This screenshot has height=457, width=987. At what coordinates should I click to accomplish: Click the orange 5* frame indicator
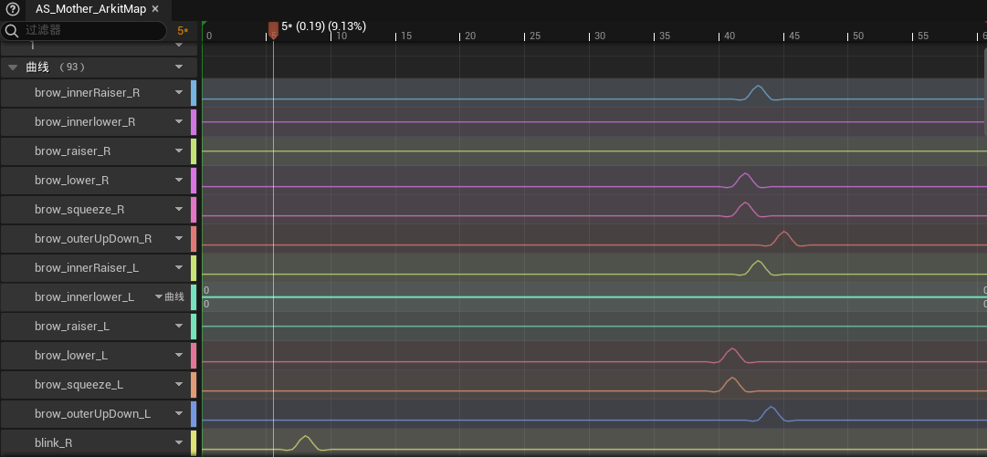click(x=183, y=30)
